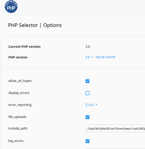Click the PHP version row label
The height and width of the screenshot is (149, 145).
[18, 57]
